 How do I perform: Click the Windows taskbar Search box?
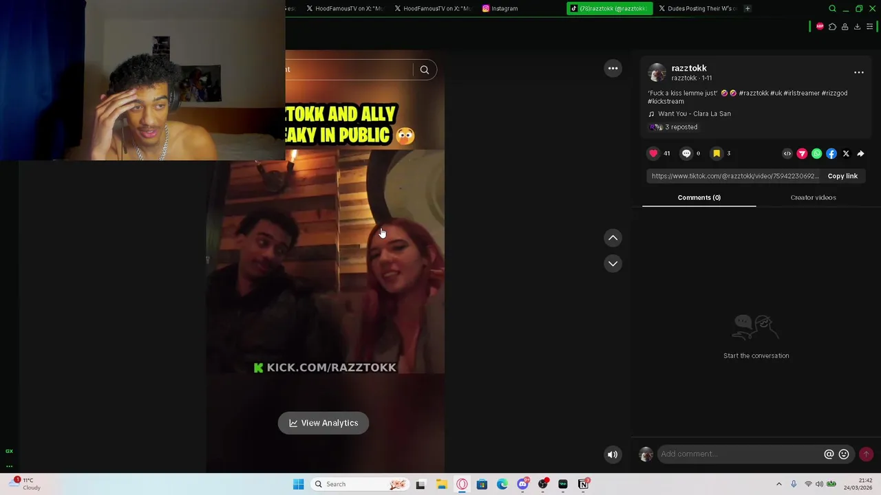359,484
